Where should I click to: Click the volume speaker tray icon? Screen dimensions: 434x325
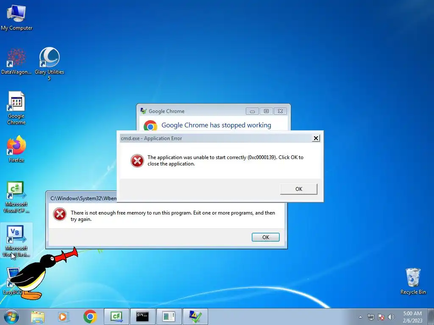click(391, 317)
